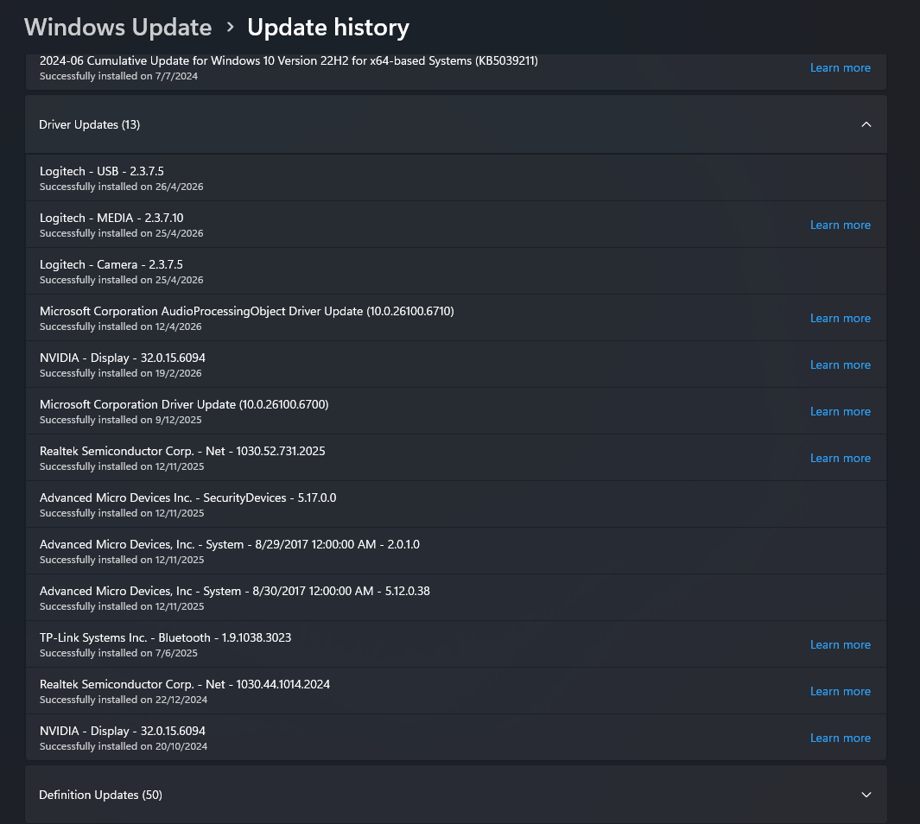
Task: Select Microsoft Corporation Driver Update (10.0.26100.6700) title
Action: pos(184,405)
